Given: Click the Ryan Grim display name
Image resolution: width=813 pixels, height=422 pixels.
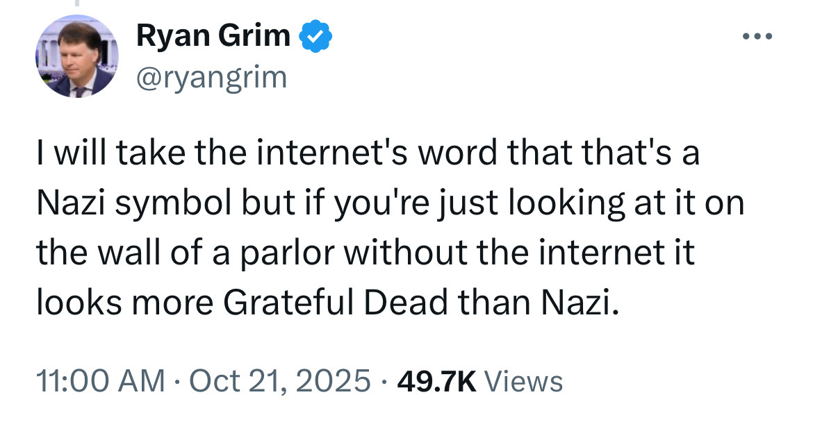Looking at the screenshot, I should [x=213, y=35].
